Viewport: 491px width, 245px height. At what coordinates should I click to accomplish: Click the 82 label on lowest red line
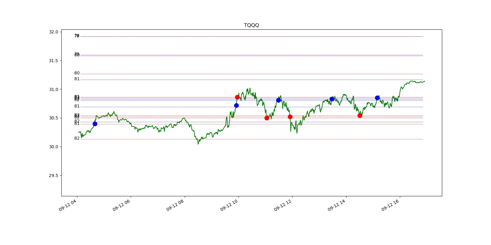(77, 138)
